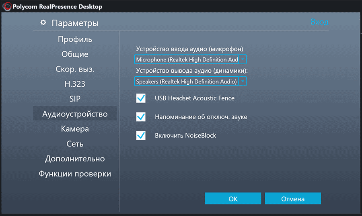Disable Напоминание об отключ. звуке checkbox
The image size is (362, 216).
pos(141,117)
